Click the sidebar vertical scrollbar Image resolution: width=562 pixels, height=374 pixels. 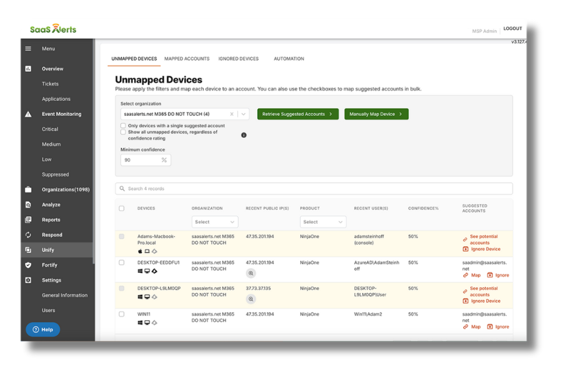pyautogui.click(x=94, y=150)
